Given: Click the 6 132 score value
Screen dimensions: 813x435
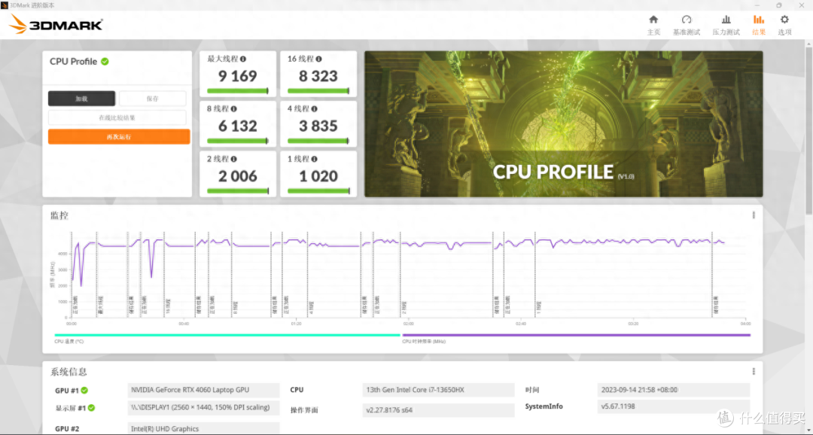Looking at the screenshot, I should click(237, 126).
